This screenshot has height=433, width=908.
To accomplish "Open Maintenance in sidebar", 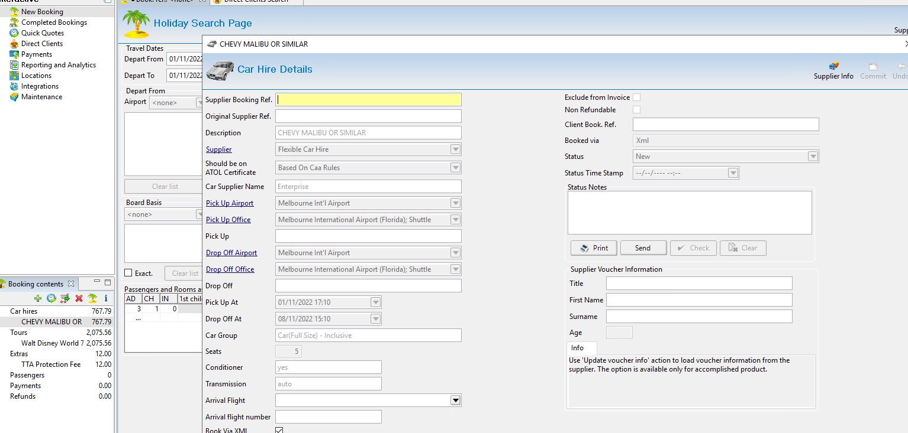I will [x=41, y=97].
